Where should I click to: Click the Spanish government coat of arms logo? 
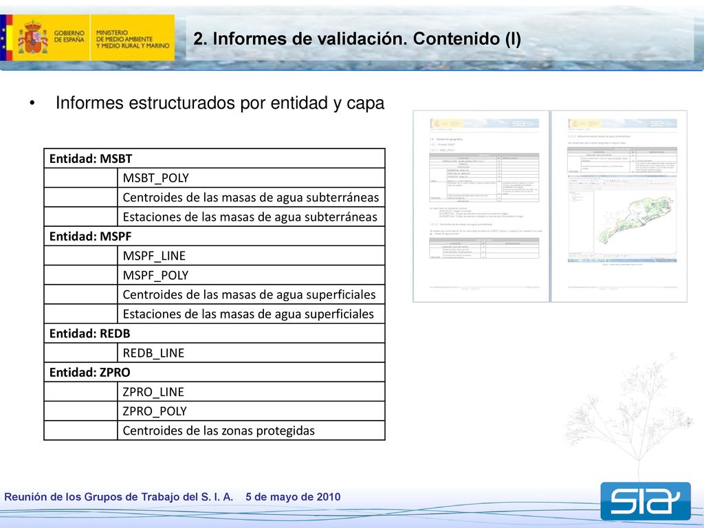tap(33, 37)
